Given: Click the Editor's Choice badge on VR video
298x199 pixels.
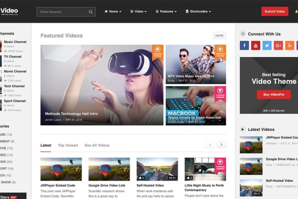Looking at the screenshot, I should [158, 52].
